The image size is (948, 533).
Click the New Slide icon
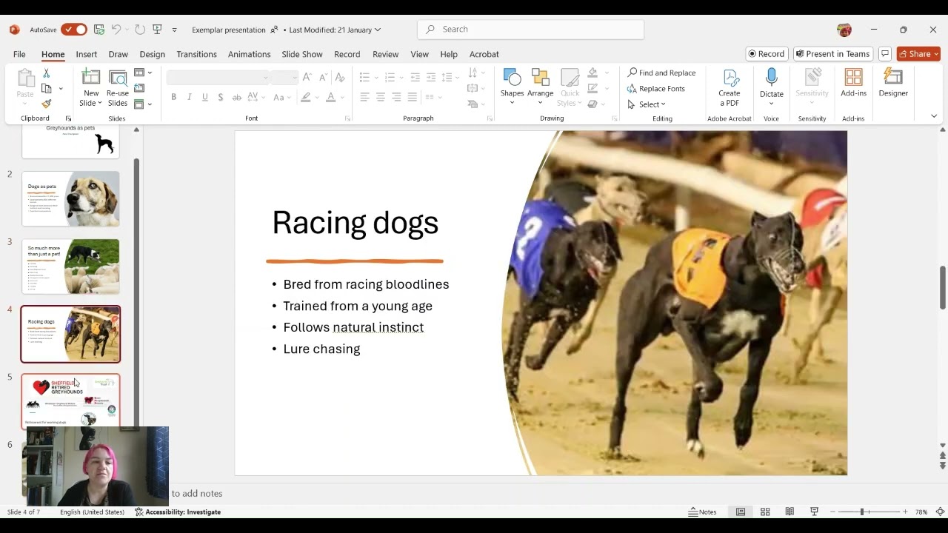(x=91, y=77)
